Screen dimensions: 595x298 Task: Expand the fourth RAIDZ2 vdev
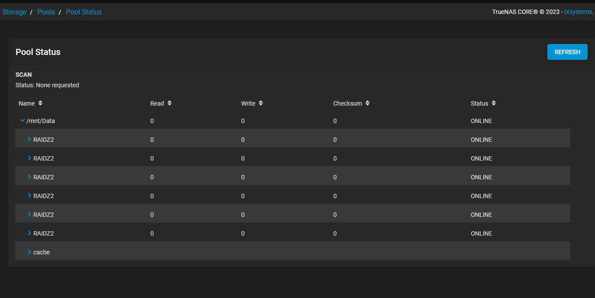29,195
